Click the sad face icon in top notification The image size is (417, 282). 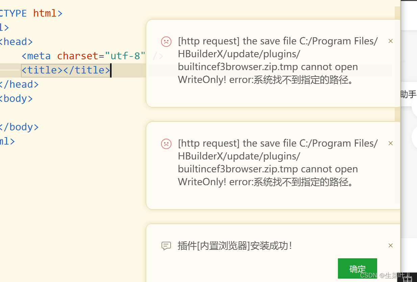pos(166,42)
